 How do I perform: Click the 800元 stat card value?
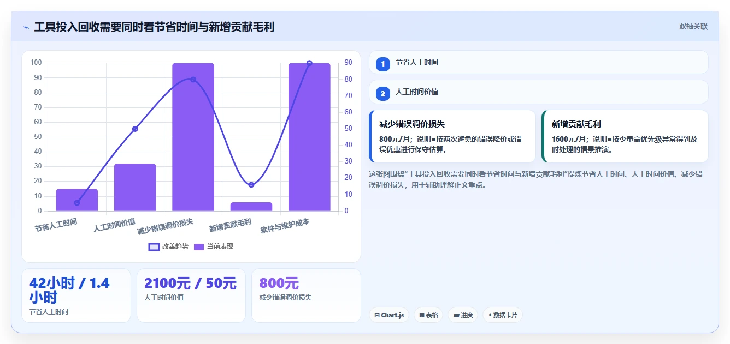pyautogui.click(x=279, y=283)
